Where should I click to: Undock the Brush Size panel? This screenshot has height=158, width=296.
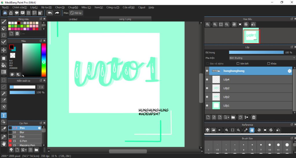pos(292,138)
